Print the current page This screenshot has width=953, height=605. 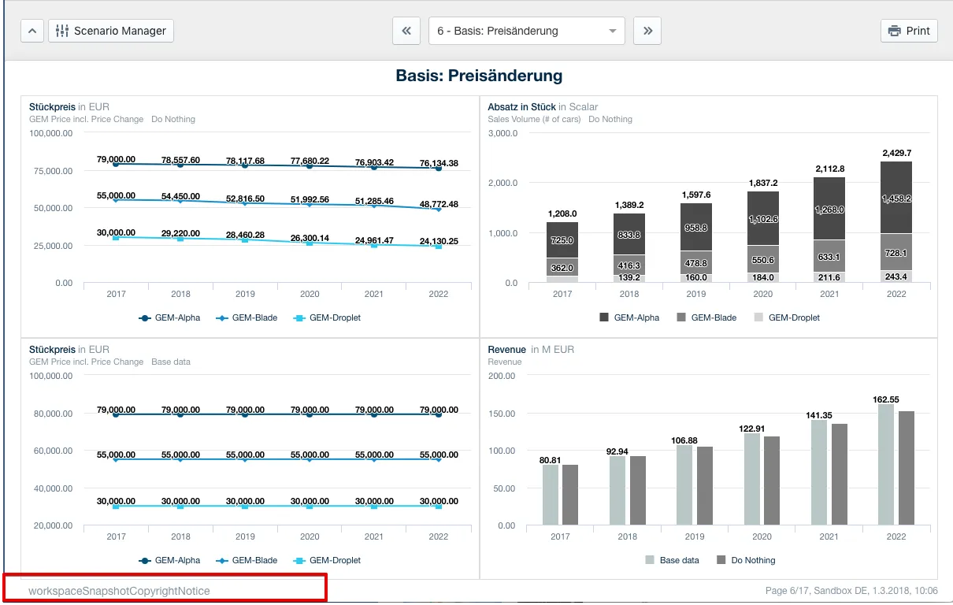[909, 31]
